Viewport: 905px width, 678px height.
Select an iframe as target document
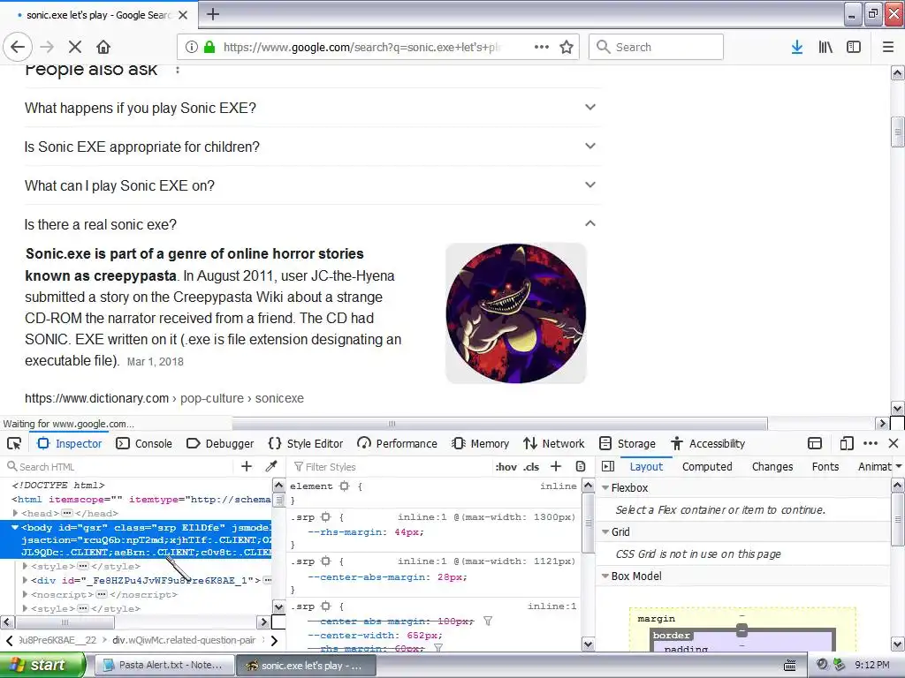[x=815, y=443]
